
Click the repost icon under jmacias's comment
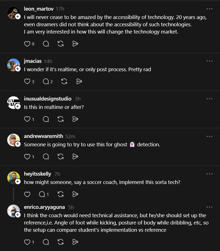tap(64, 81)
